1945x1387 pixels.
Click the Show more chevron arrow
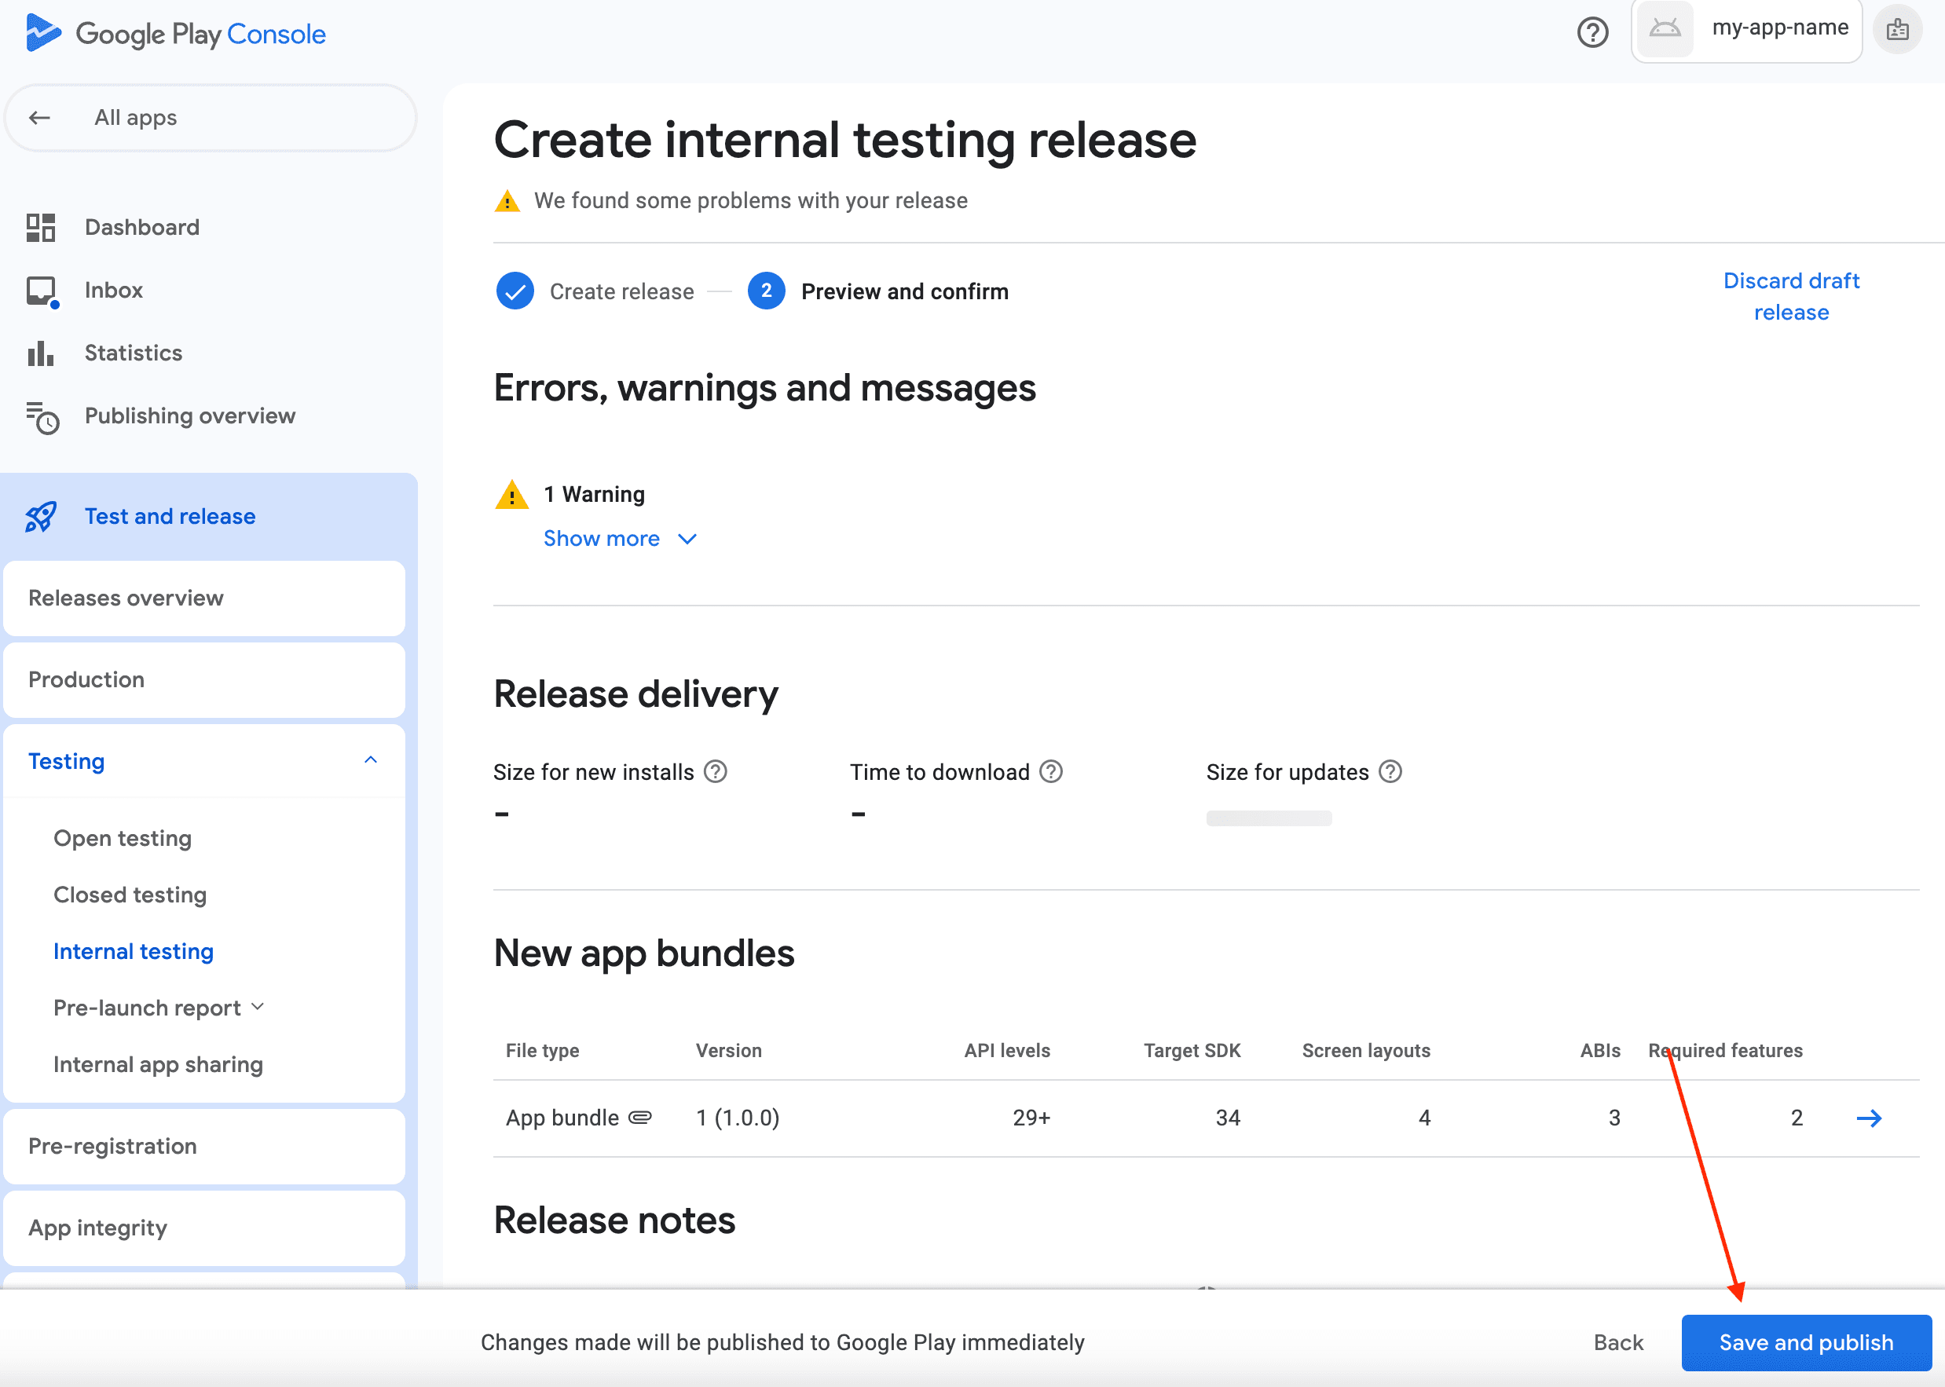point(687,539)
